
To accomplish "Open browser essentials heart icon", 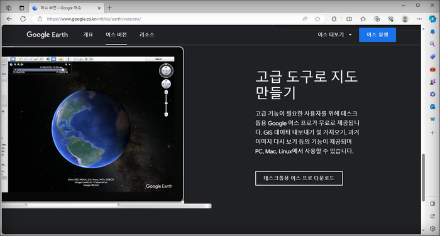I will click(390, 19).
